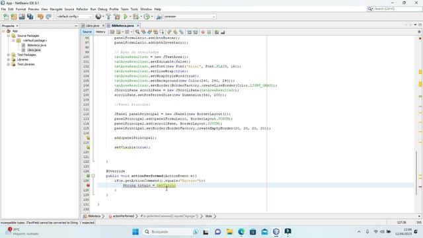Collapse the default package node

[13, 40]
